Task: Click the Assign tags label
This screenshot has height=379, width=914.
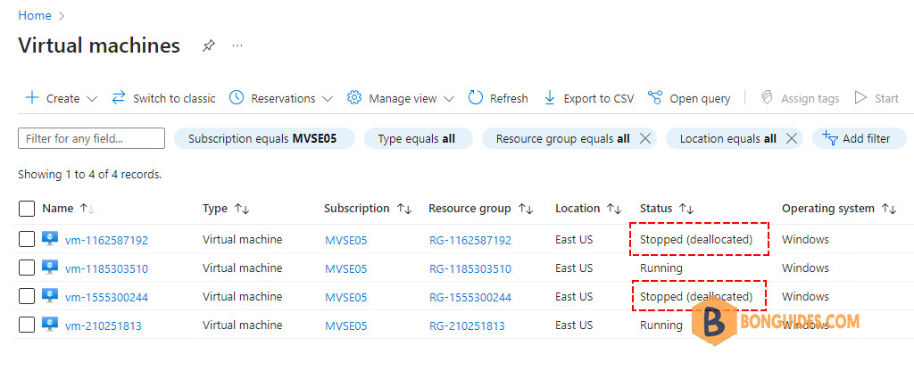Action: coord(810,98)
